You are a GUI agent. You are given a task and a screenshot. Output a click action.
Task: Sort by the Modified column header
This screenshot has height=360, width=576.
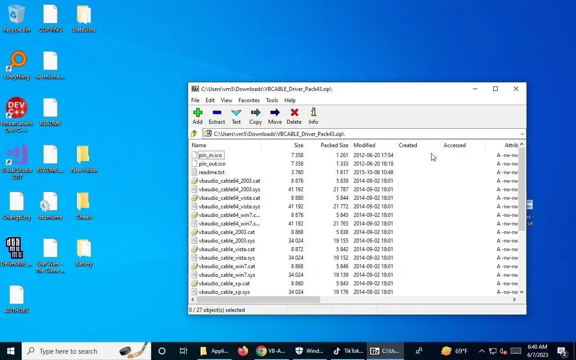point(373,145)
